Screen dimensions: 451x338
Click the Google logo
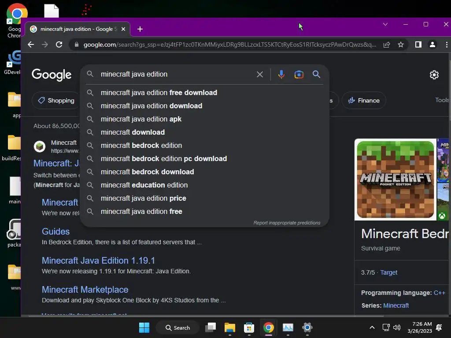[52, 75]
